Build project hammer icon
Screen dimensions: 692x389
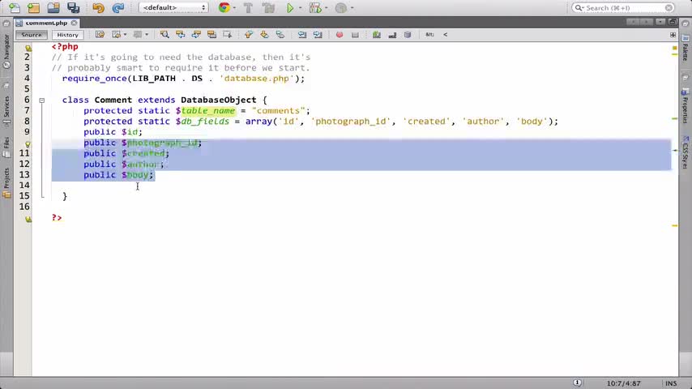[x=248, y=7]
